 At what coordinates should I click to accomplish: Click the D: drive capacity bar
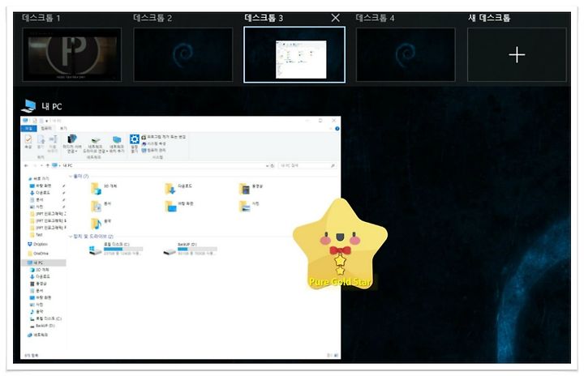pyautogui.click(x=197, y=249)
